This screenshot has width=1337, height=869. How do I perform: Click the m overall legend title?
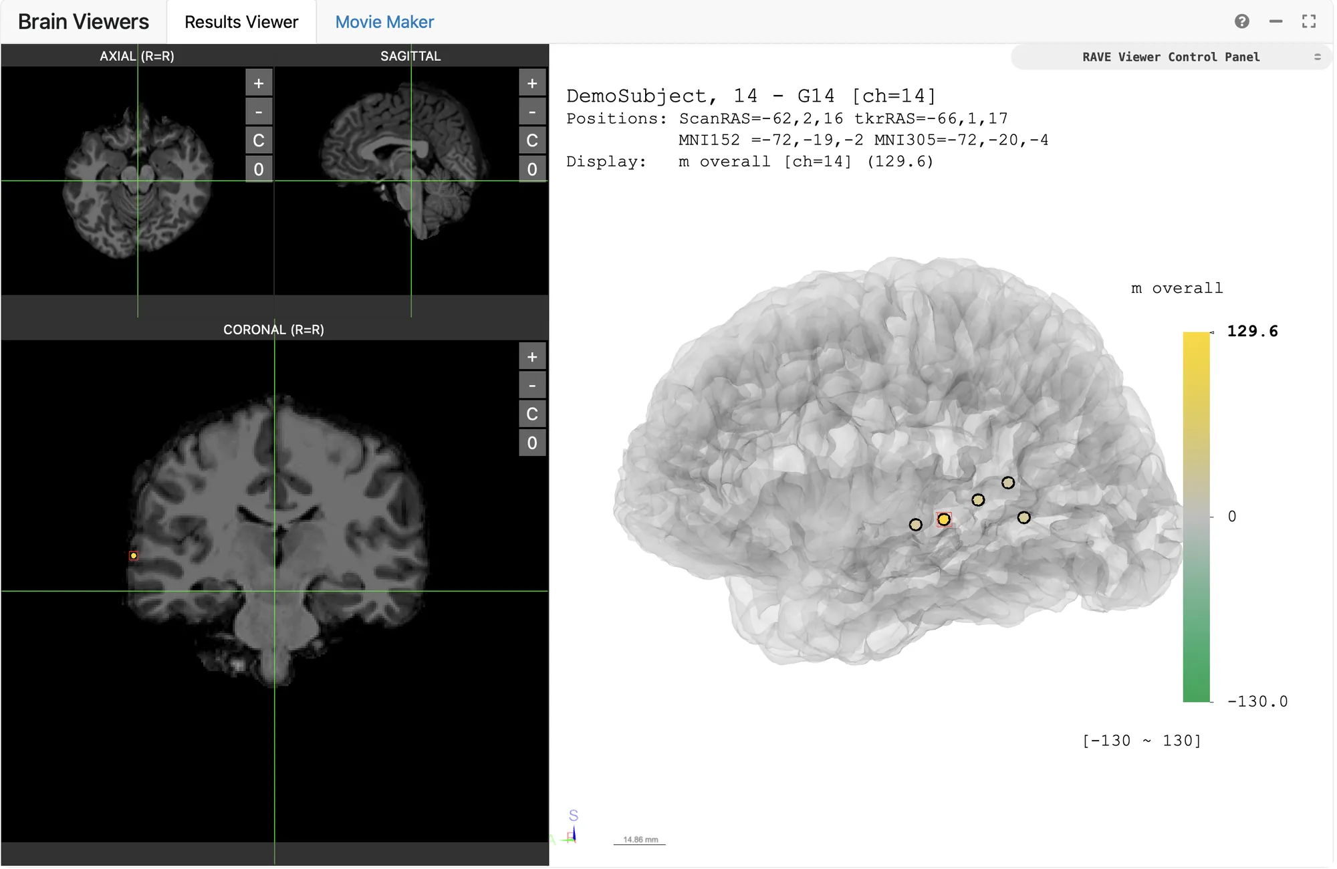pos(1177,288)
